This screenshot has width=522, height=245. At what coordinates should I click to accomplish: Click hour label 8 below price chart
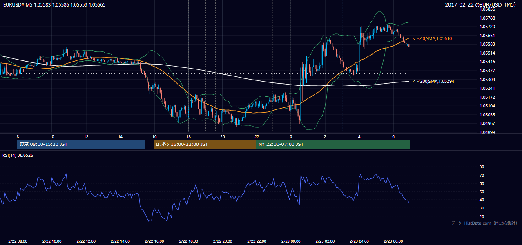tap(18, 136)
